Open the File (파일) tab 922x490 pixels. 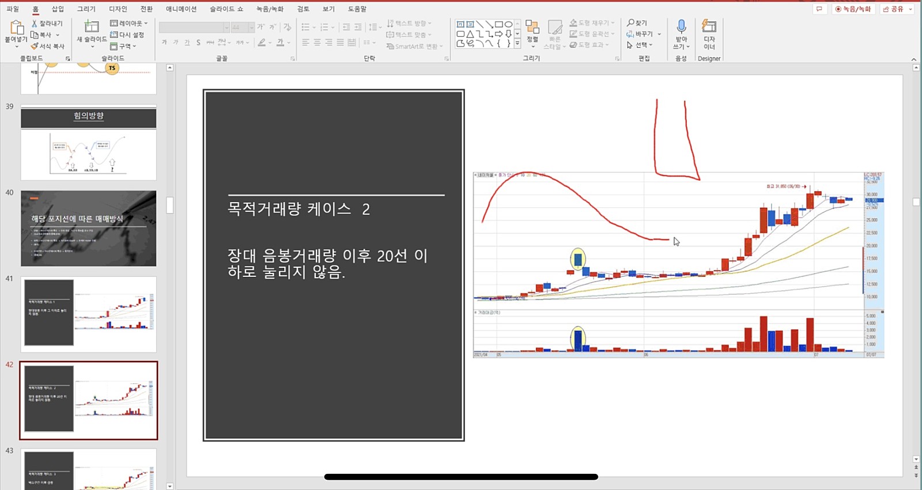pos(13,9)
